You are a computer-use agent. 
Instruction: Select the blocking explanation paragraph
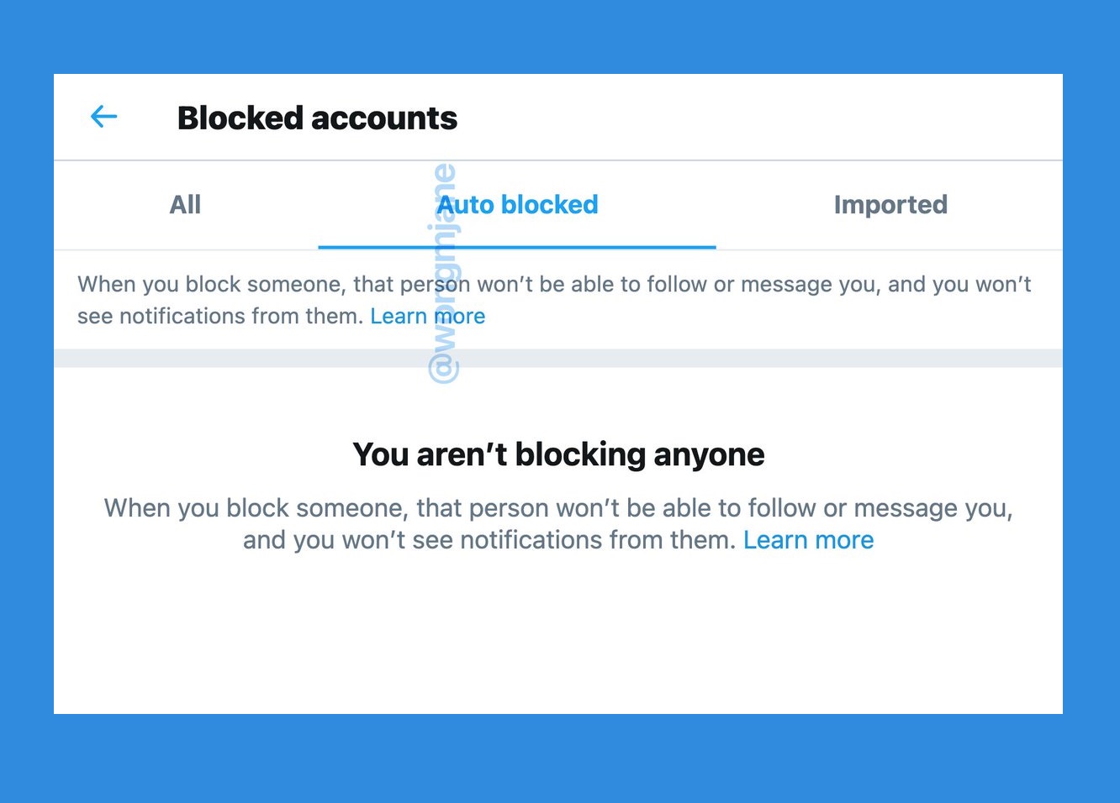pos(555,300)
